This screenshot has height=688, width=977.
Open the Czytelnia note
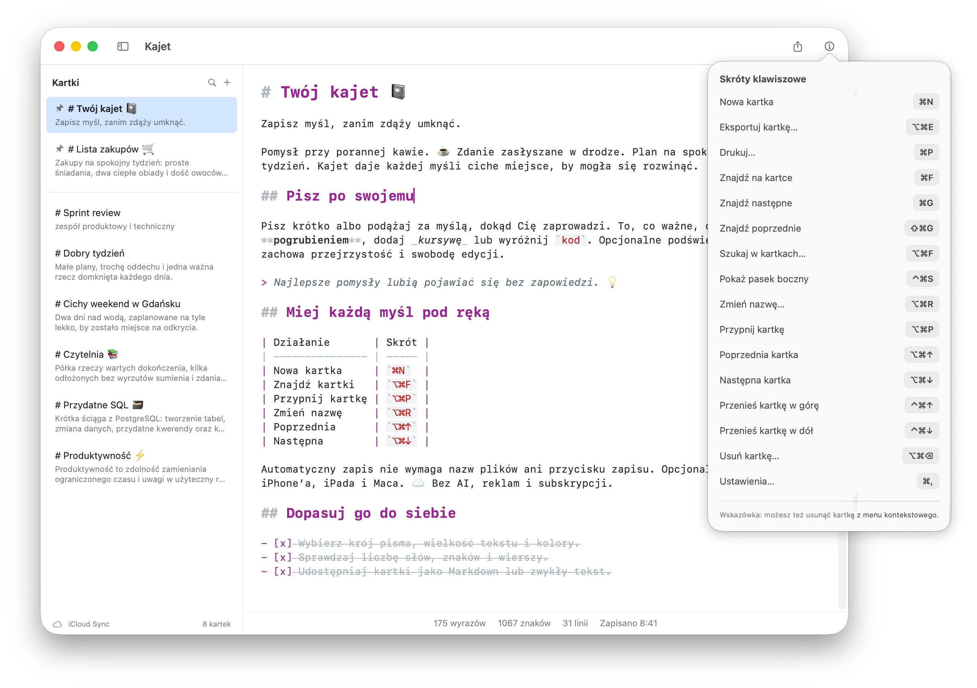(x=142, y=366)
